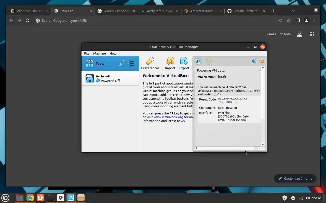Click the Import appliance icon

170,63
